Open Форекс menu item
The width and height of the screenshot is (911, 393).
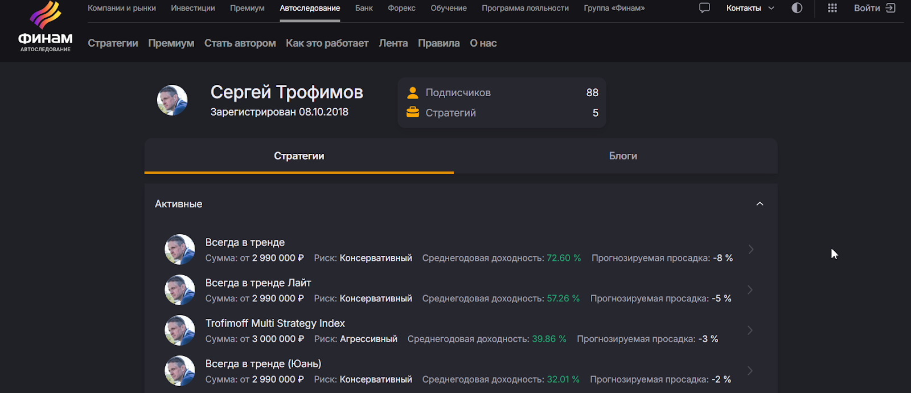click(x=401, y=8)
